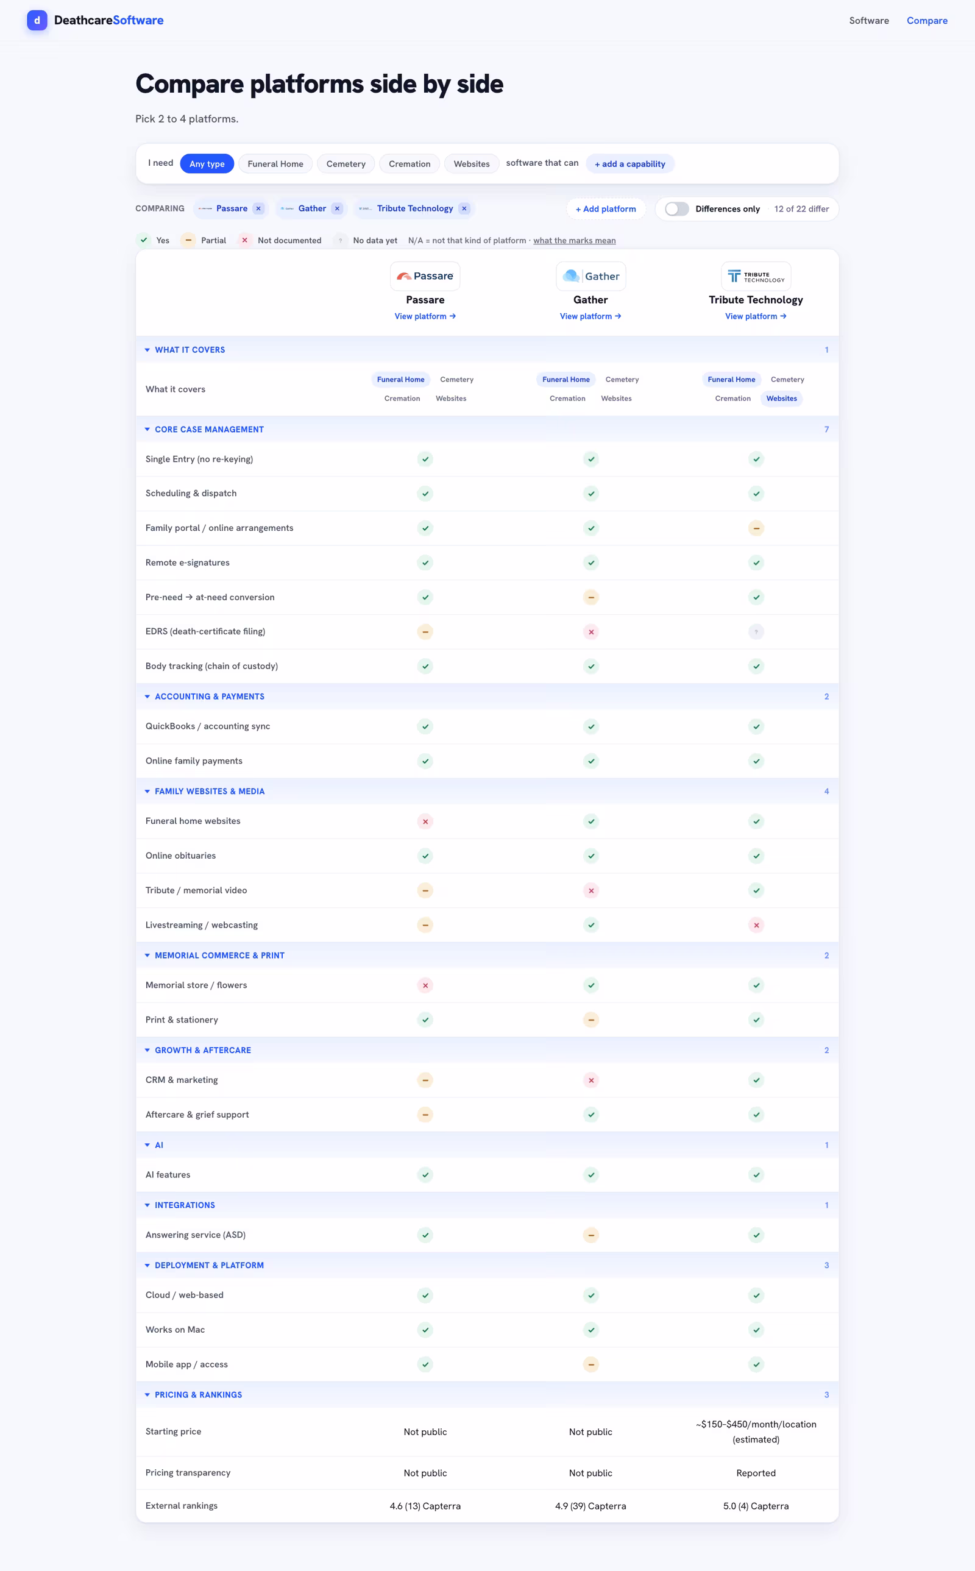
Task: Click Gather check icon for Works on Mac
Action: (590, 1330)
